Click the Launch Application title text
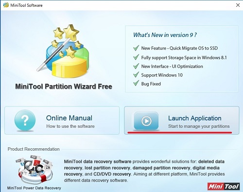This screenshot has width=243, height=192. 195,118
